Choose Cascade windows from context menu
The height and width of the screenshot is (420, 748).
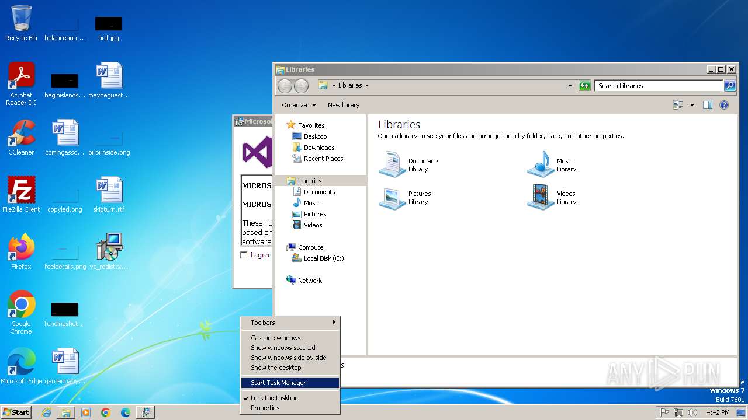(x=290, y=338)
